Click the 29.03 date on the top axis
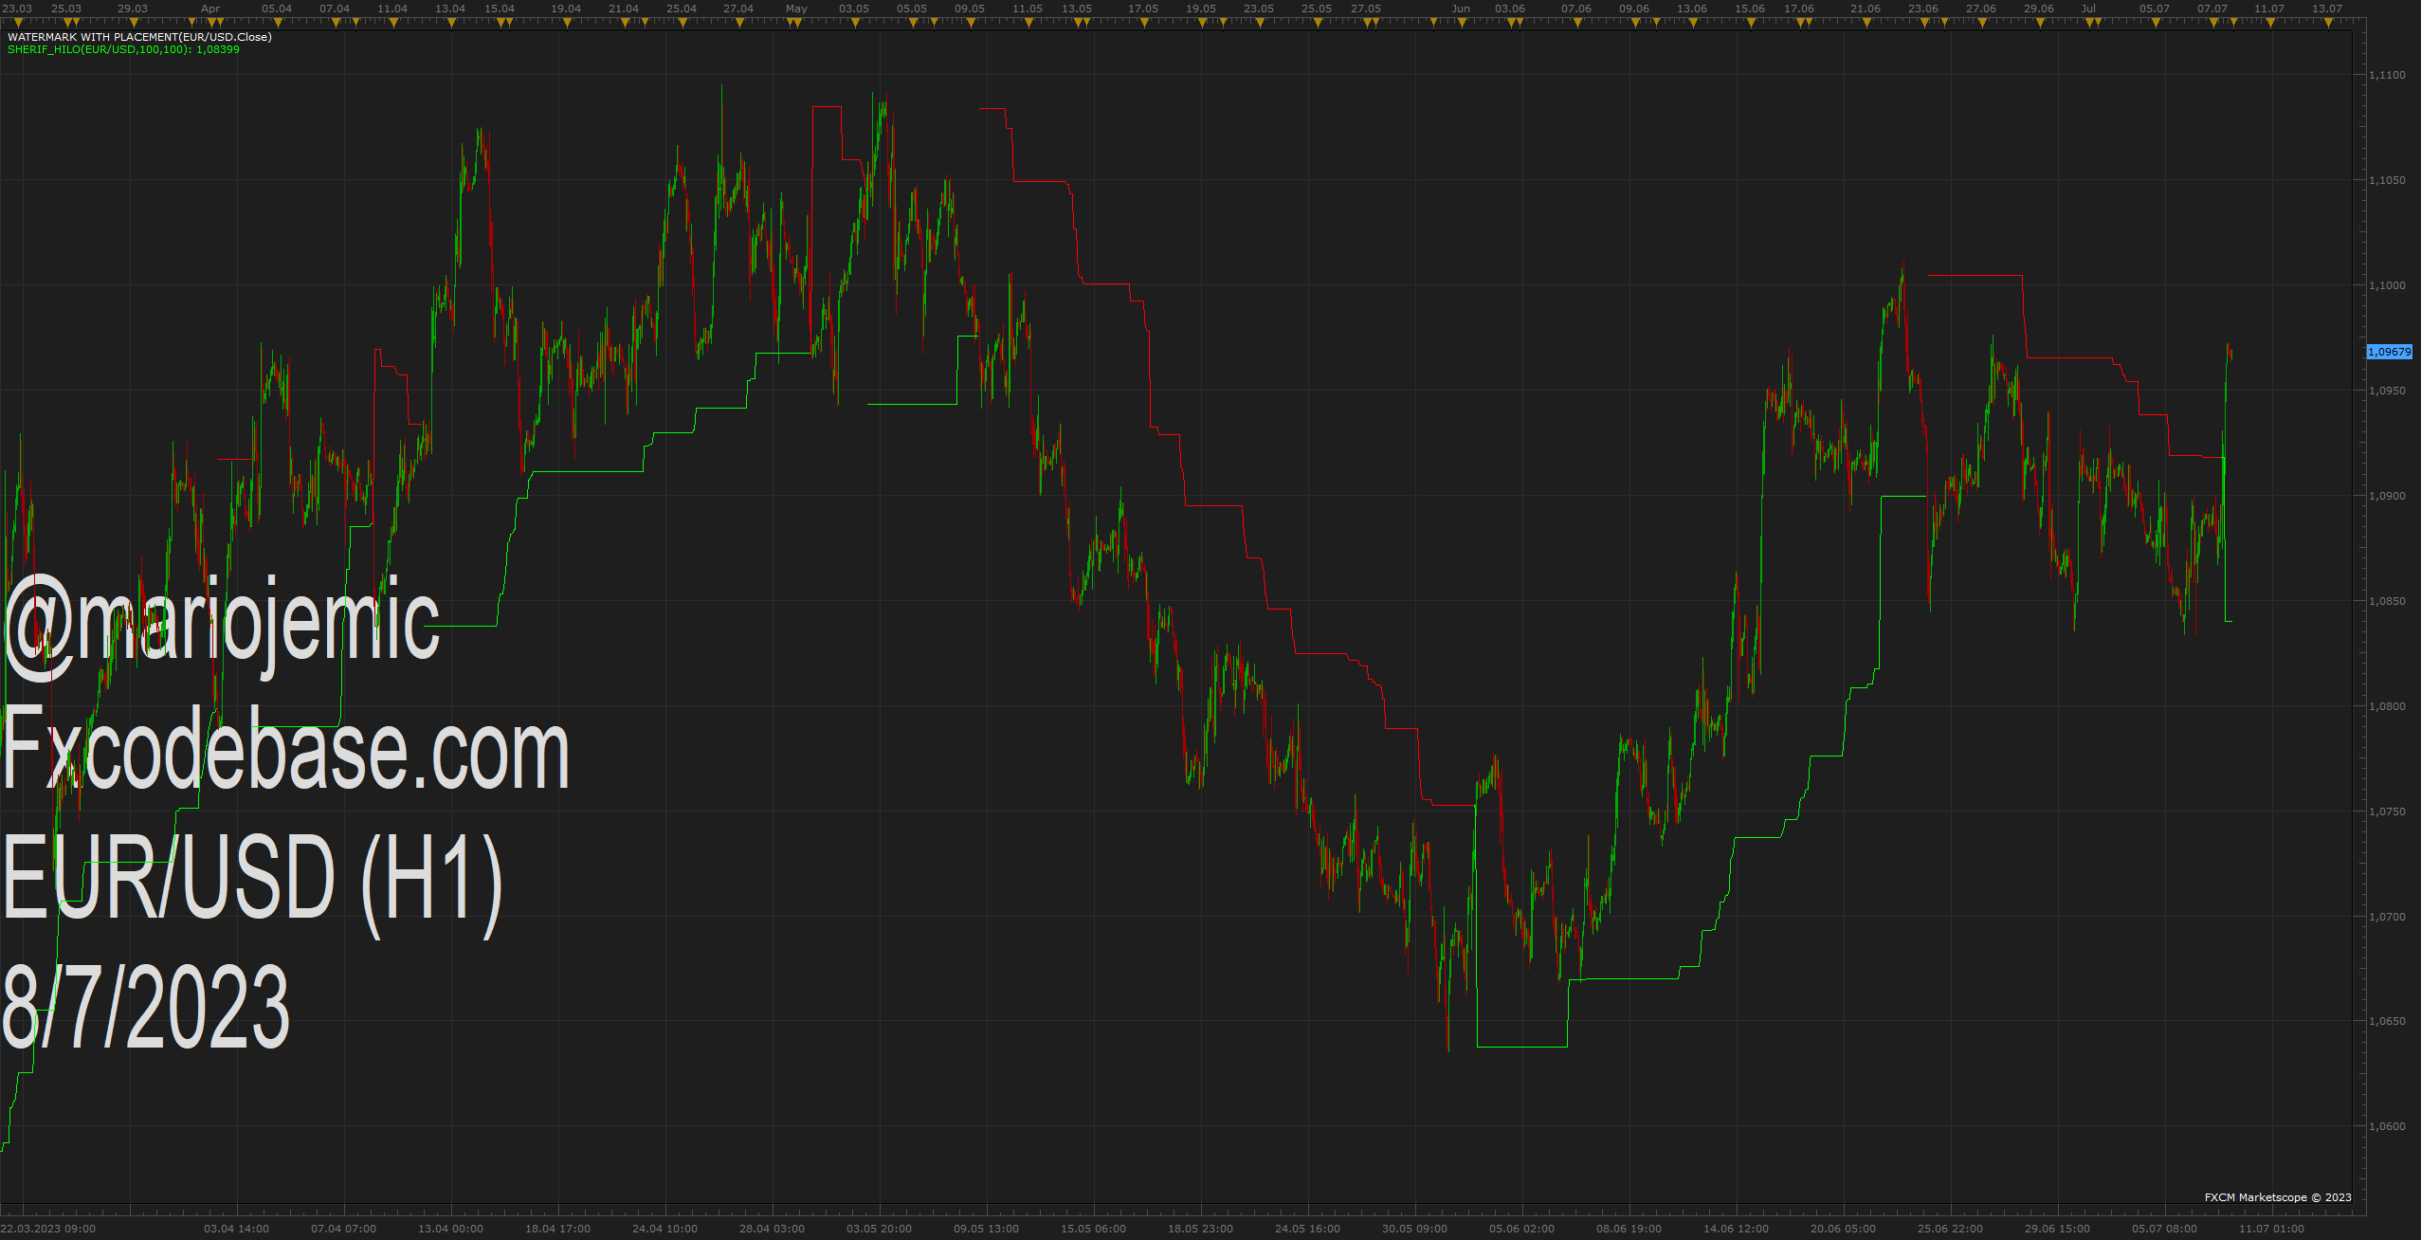The image size is (2421, 1240). tap(133, 9)
